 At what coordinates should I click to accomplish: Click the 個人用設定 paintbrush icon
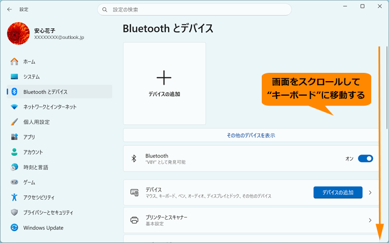click(14, 122)
